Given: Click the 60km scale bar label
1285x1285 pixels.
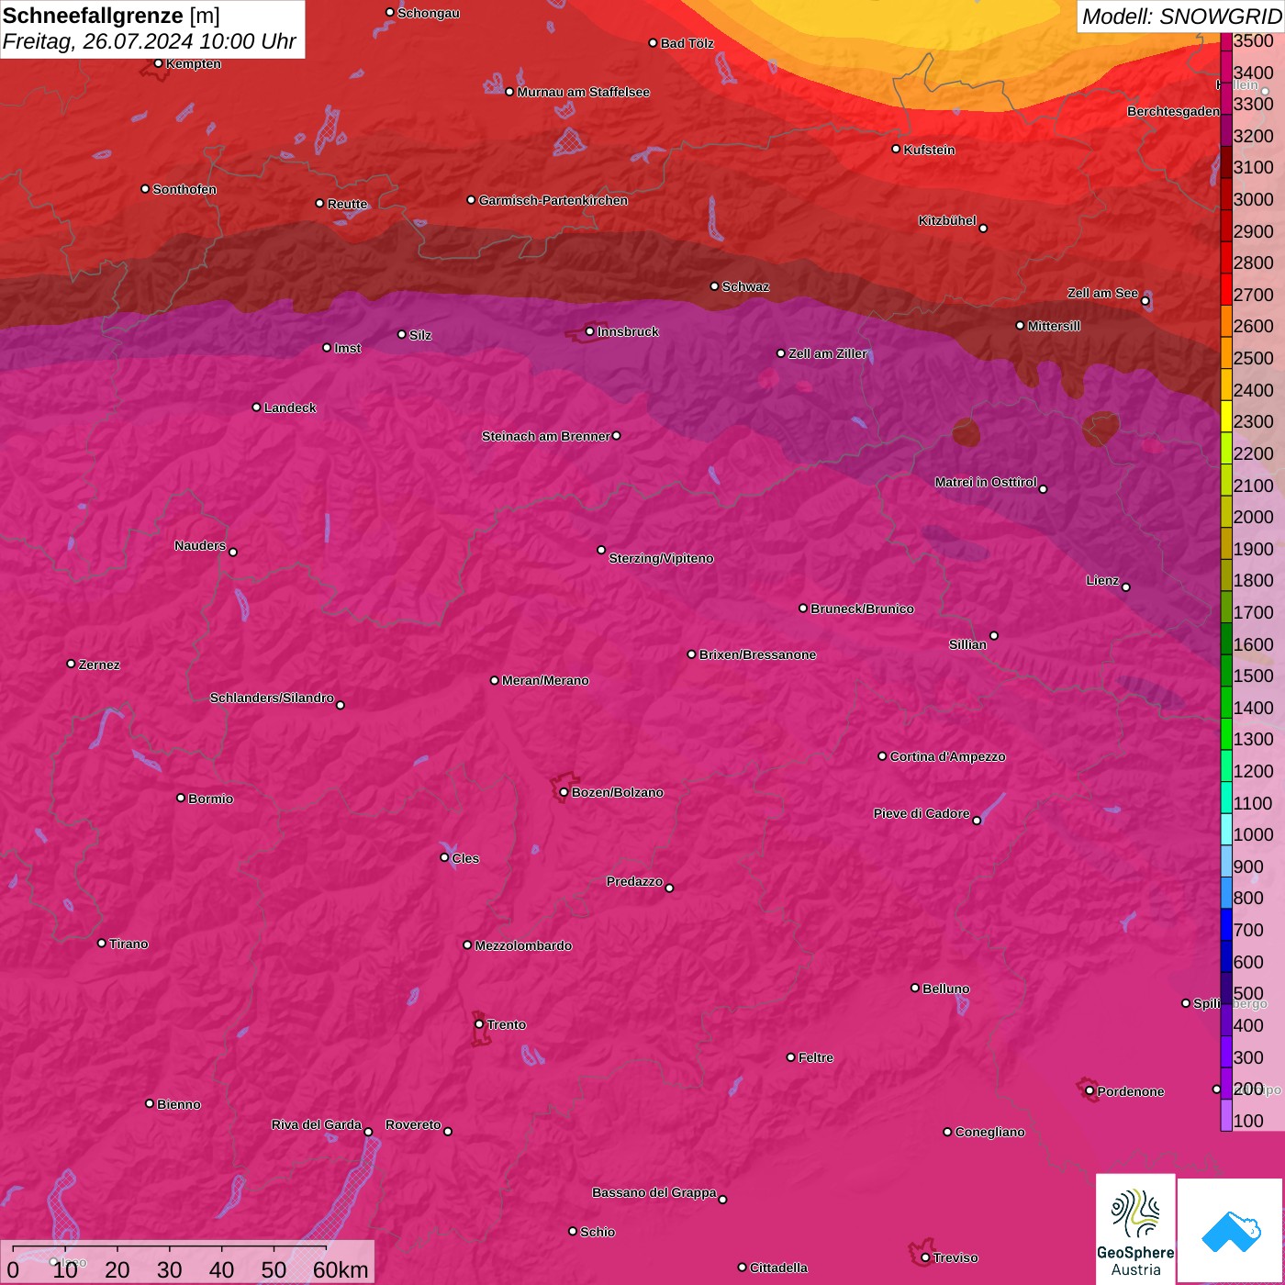Looking at the screenshot, I should pyautogui.click(x=341, y=1269).
